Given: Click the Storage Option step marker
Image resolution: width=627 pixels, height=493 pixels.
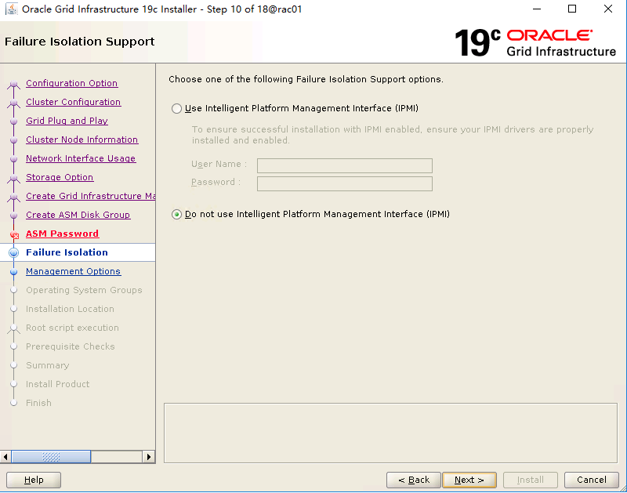Looking at the screenshot, I should [x=13, y=178].
